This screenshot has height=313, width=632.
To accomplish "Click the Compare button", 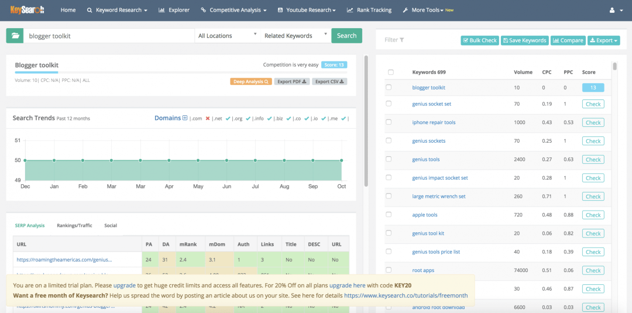I will 568,40.
